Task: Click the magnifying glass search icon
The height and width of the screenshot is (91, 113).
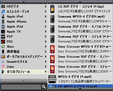Action: click(x=44, y=87)
